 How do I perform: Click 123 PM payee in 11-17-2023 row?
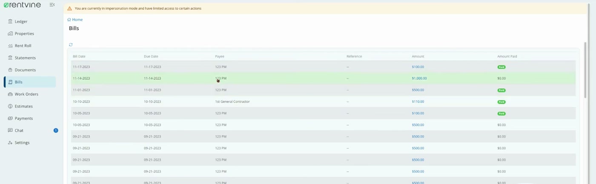[221, 67]
